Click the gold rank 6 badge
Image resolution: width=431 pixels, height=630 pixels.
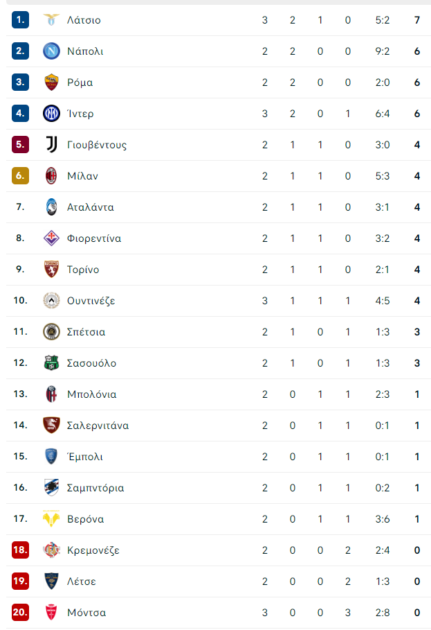point(21,175)
